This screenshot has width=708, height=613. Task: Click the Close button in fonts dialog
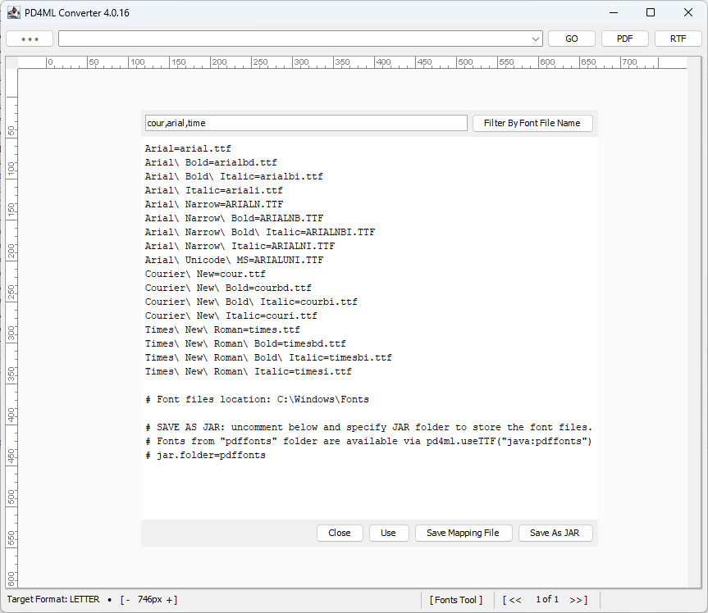[340, 534]
